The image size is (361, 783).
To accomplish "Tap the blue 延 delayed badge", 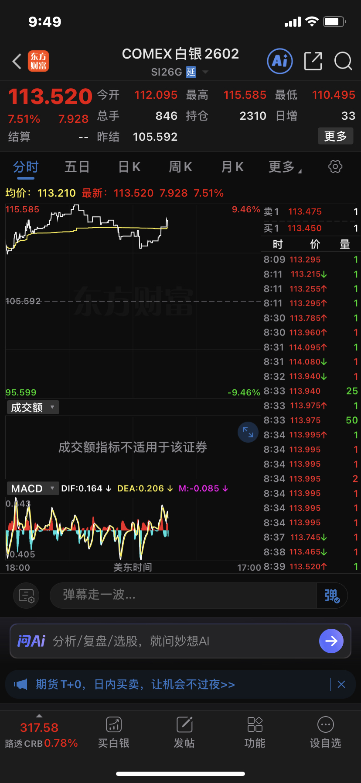I will pyautogui.click(x=191, y=72).
